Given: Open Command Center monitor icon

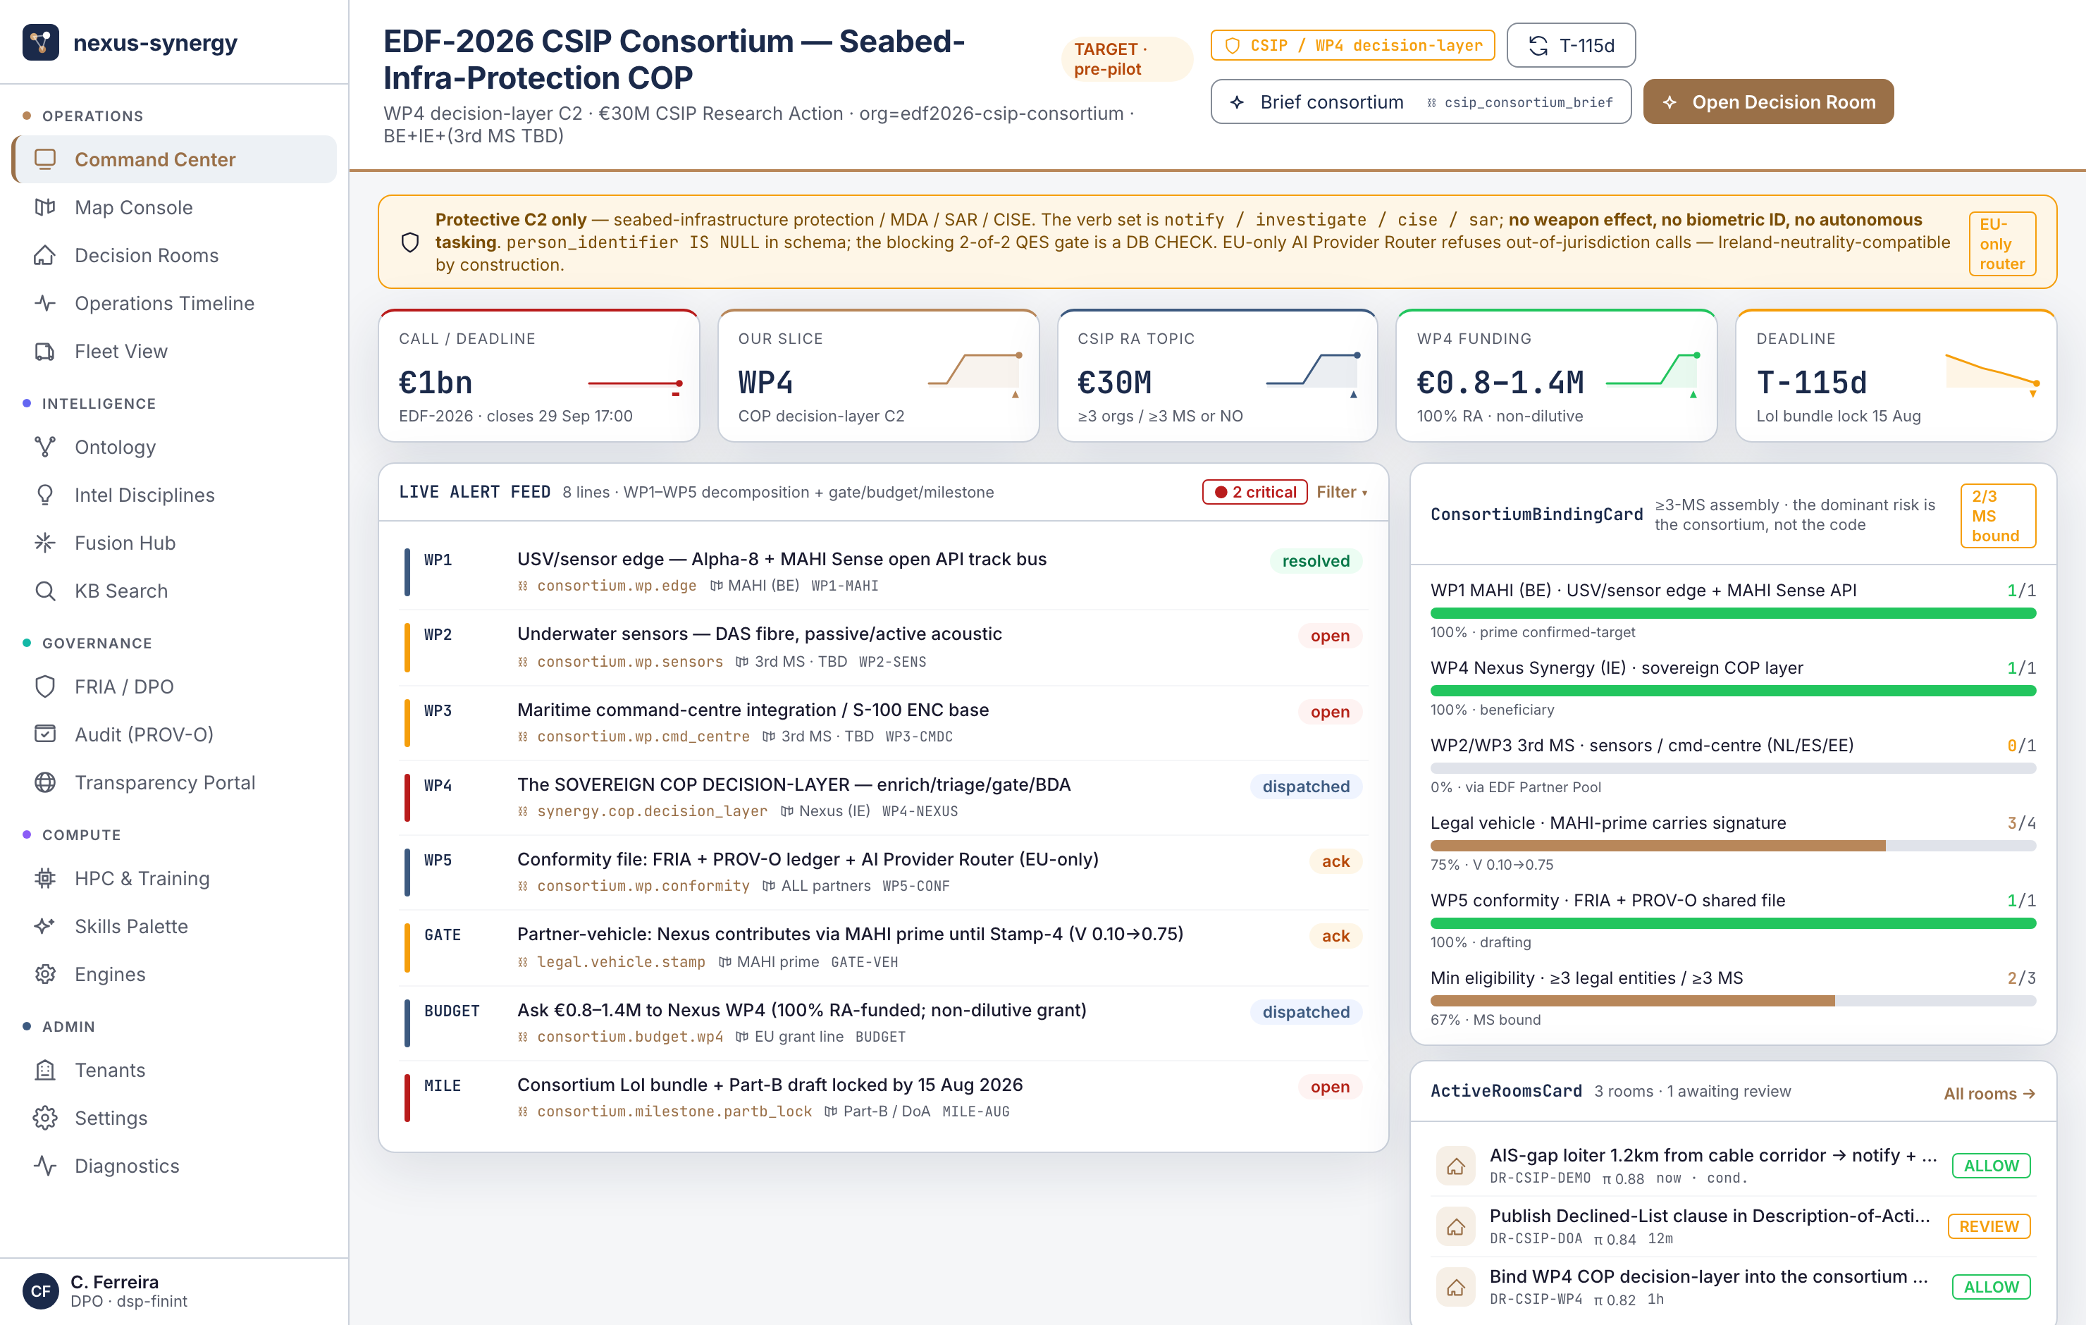Looking at the screenshot, I should (x=45, y=159).
